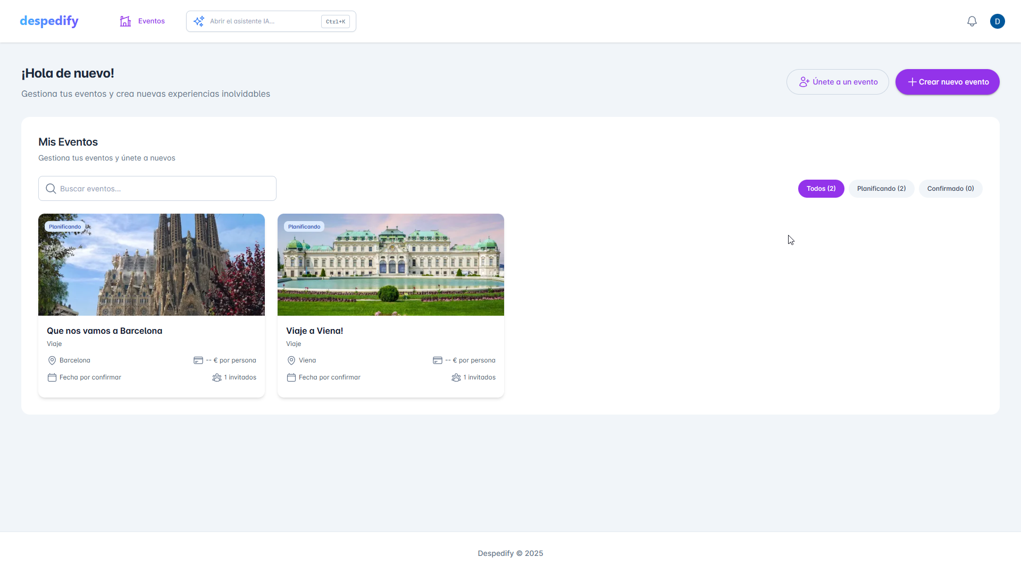This screenshot has width=1021, height=574.
Task: Click the calendar icon on the Barcelona card
Action: pyautogui.click(x=52, y=377)
